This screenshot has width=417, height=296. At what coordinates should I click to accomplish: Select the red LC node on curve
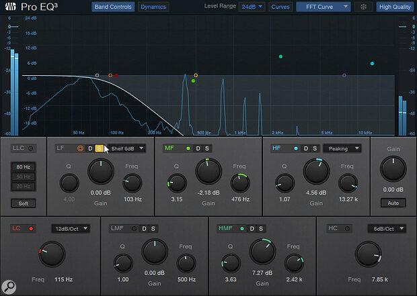click(x=116, y=75)
